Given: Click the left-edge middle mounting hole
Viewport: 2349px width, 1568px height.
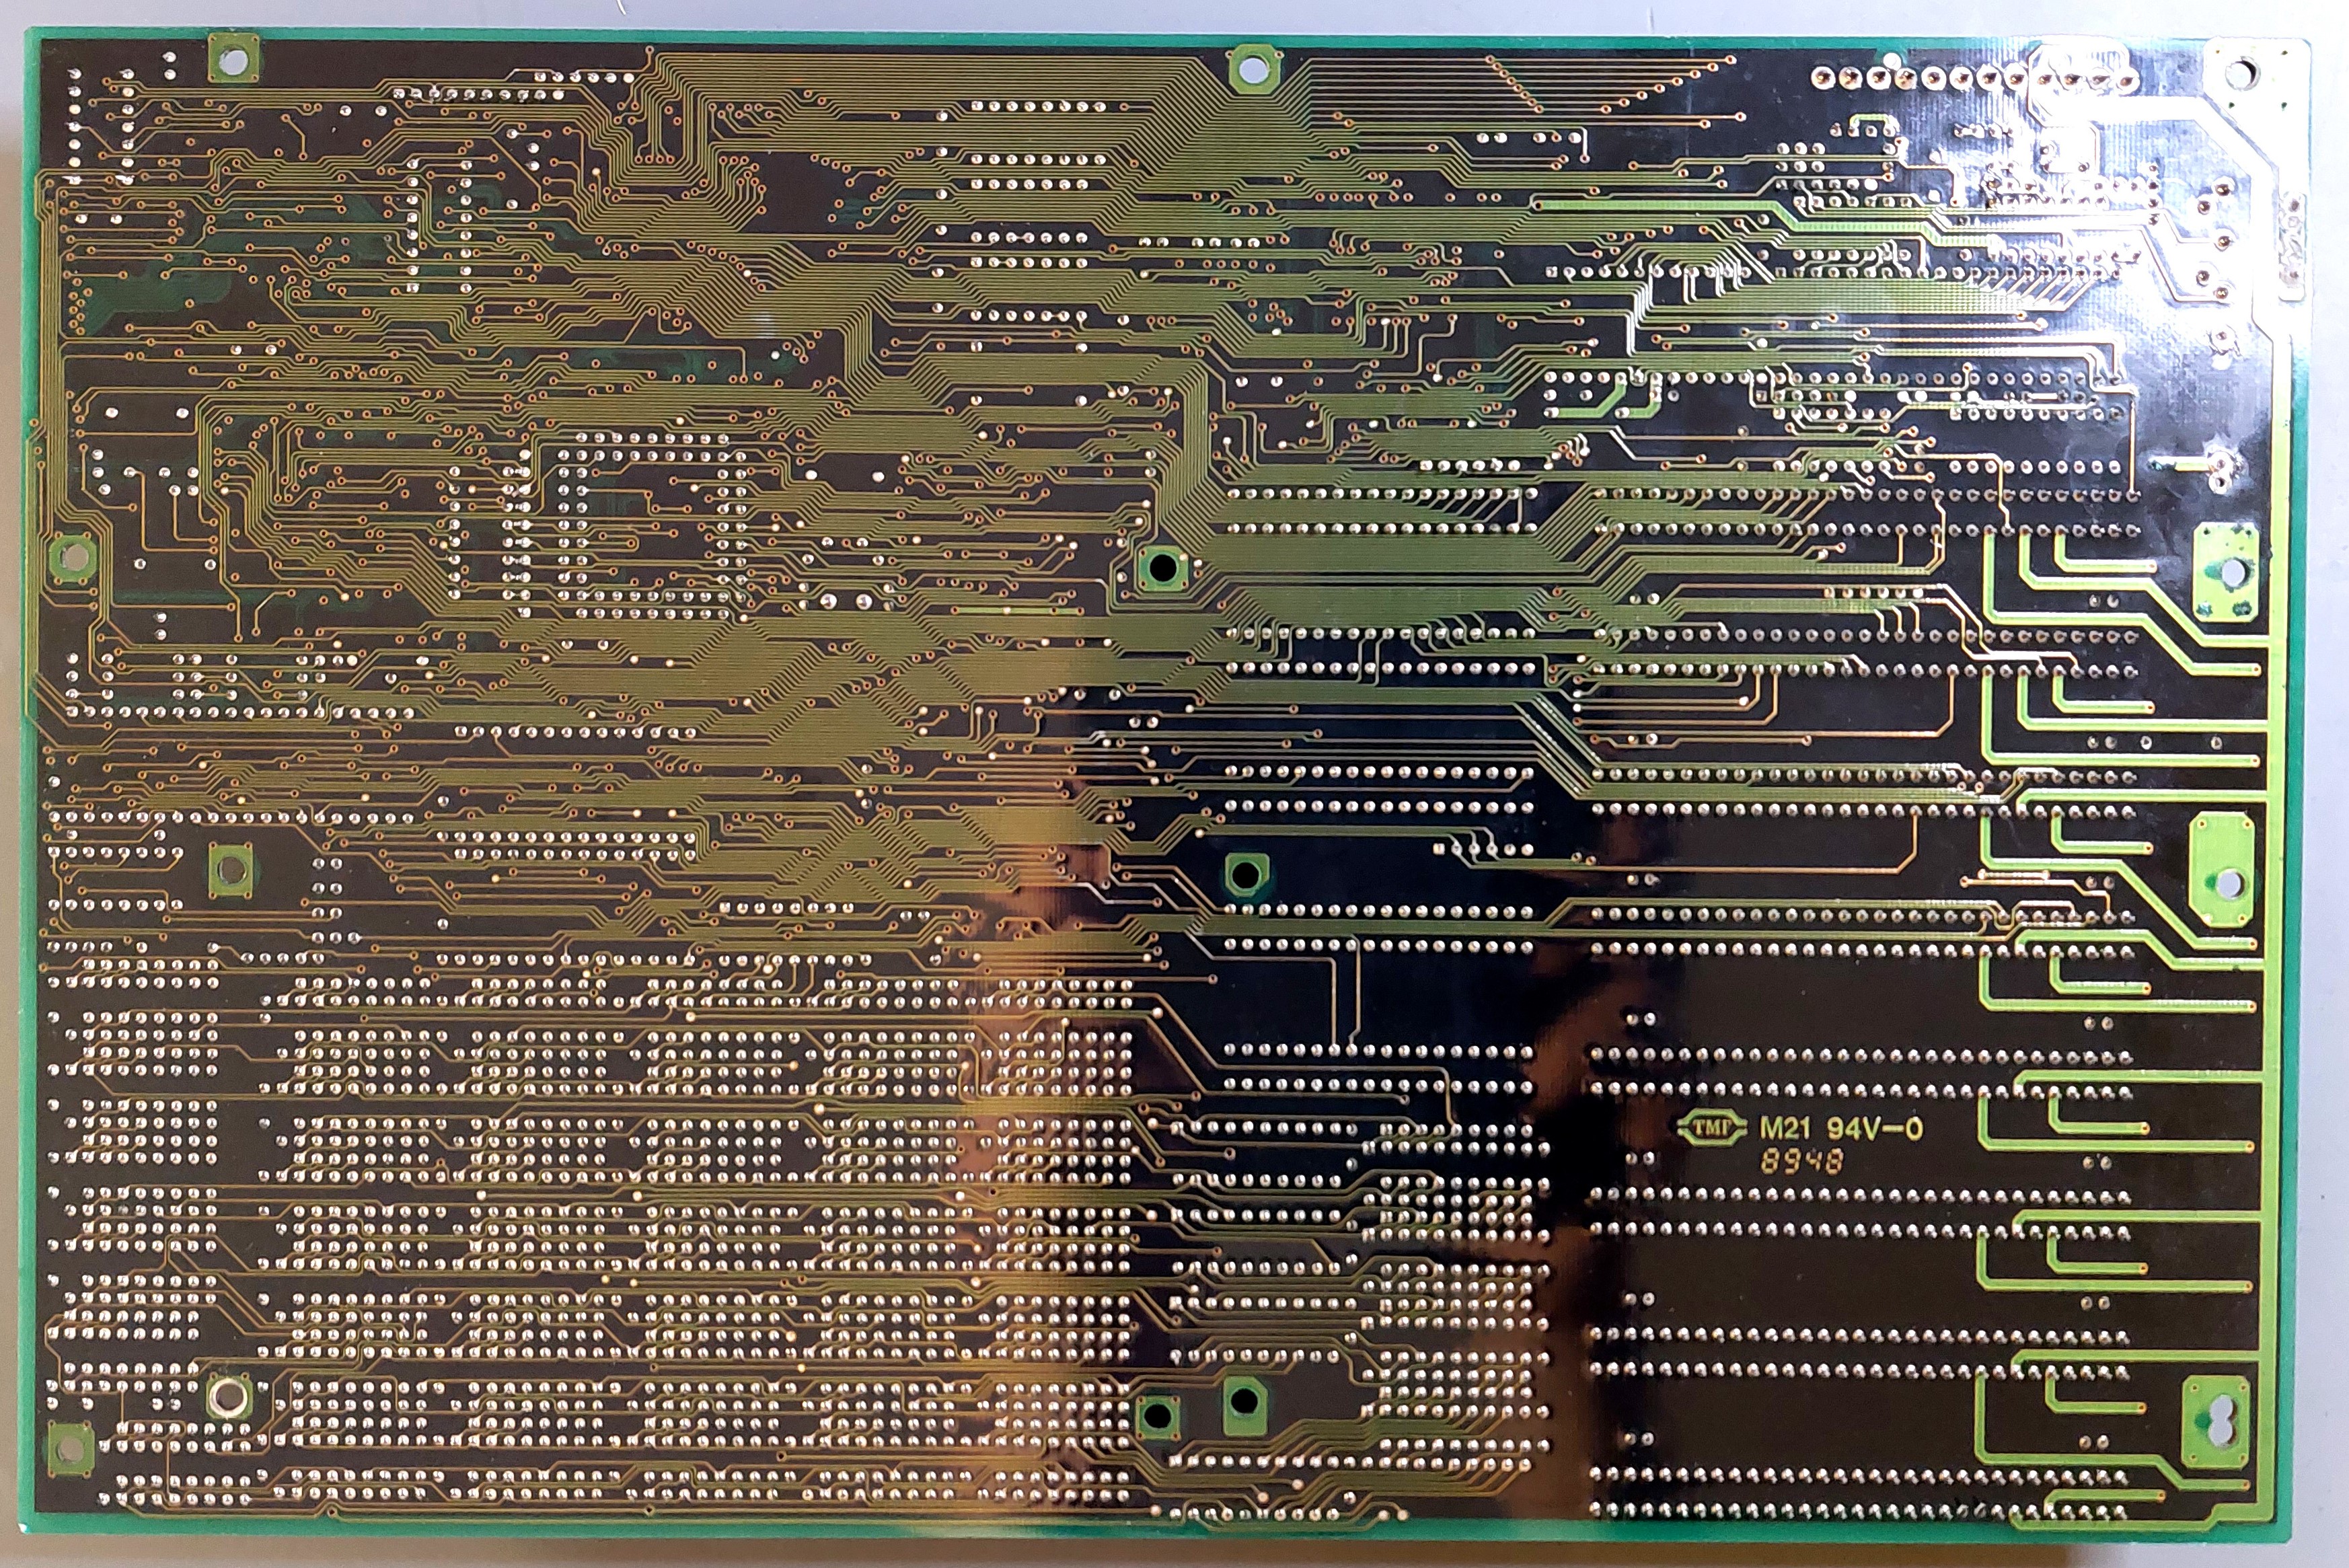Looking at the screenshot, I should tap(72, 558).
